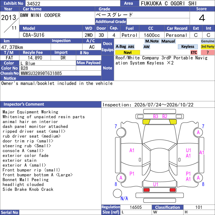Click the Max Payload label
The image size is (215, 215).
(89, 63)
